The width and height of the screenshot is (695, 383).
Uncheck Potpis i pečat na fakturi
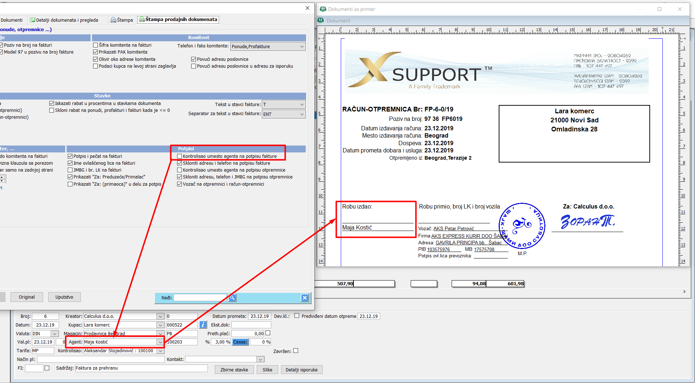70,156
